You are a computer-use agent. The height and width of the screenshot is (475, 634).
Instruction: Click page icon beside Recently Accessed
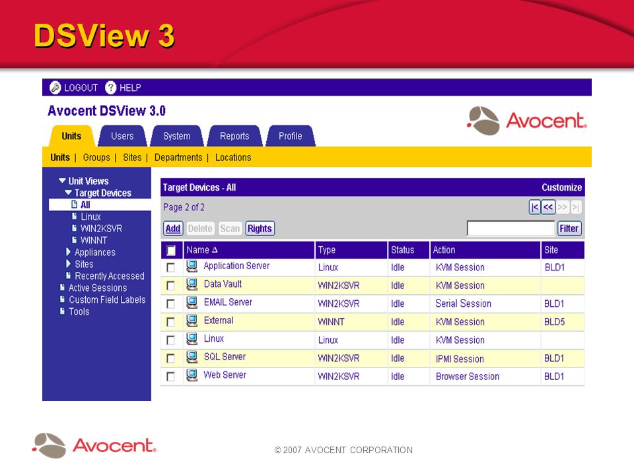[x=68, y=276]
